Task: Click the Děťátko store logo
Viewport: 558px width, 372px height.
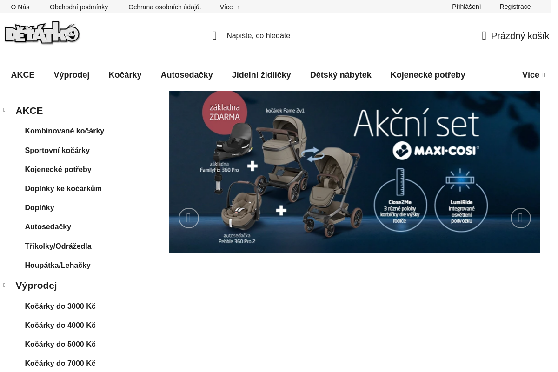Action: click(x=42, y=33)
